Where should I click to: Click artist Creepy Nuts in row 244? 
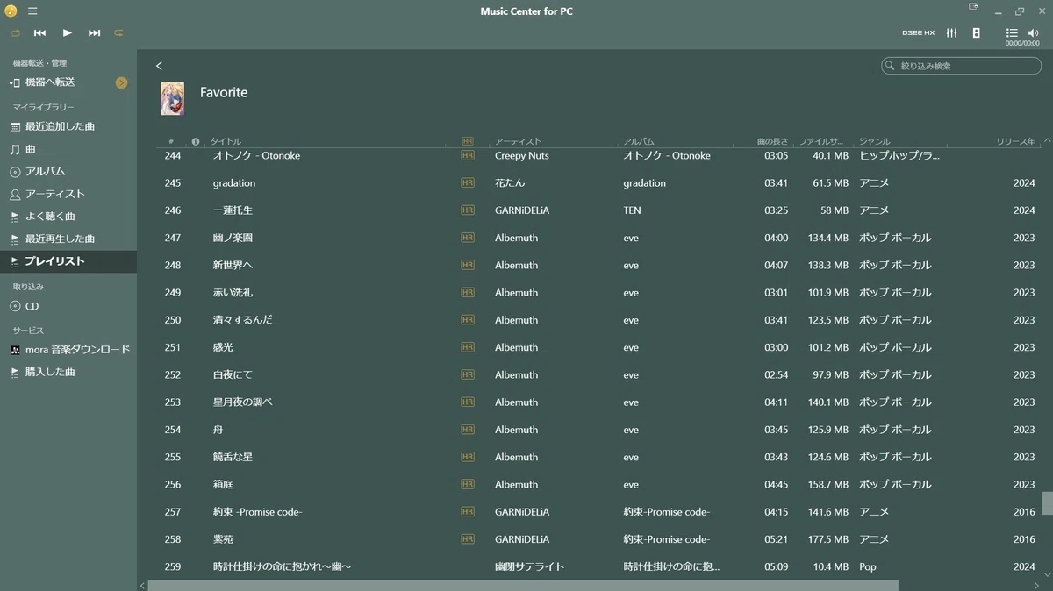coord(521,155)
